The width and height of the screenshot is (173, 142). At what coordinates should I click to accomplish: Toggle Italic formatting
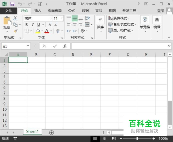point(33,25)
